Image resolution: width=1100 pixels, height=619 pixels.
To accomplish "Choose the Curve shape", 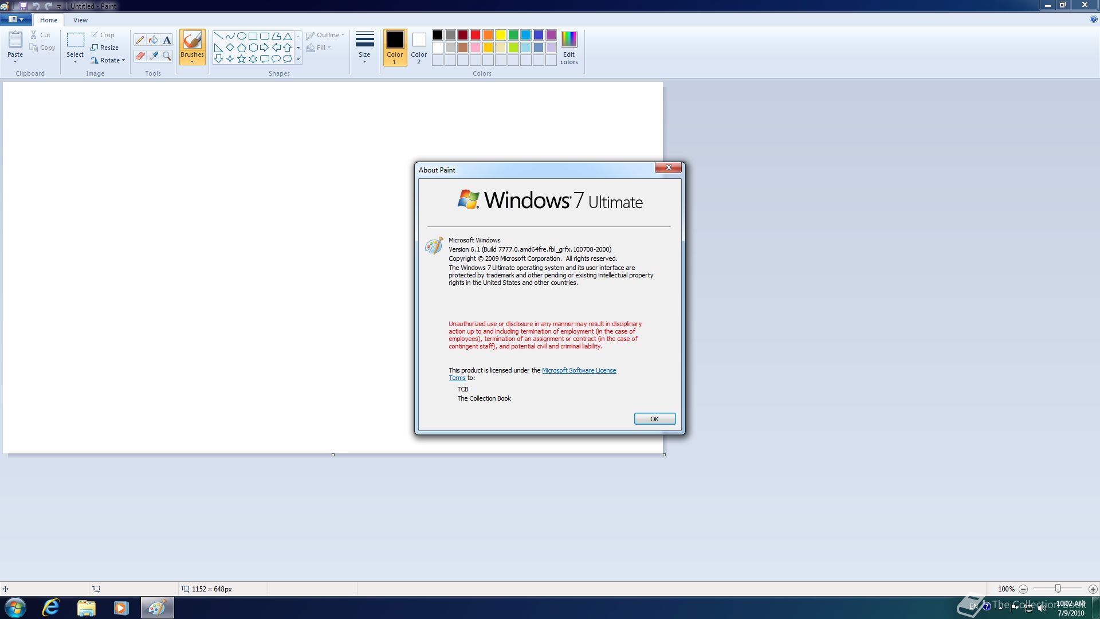I will coord(230,36).
